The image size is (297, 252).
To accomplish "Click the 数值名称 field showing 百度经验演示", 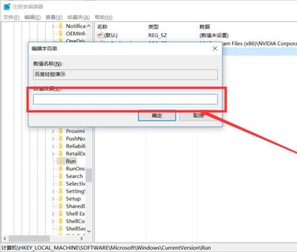I will click(125, 74).
